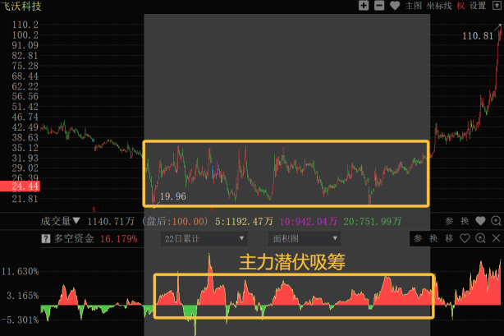Click the 11.630% axis label
Viewport: 504px width, 336px height.
(20, 271)
